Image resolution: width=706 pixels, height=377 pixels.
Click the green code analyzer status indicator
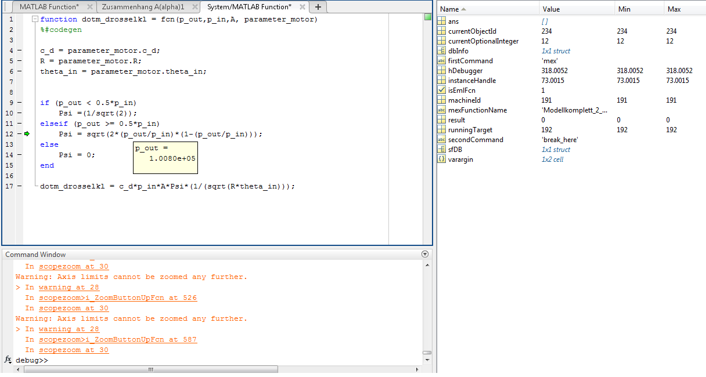click(427, 17)
